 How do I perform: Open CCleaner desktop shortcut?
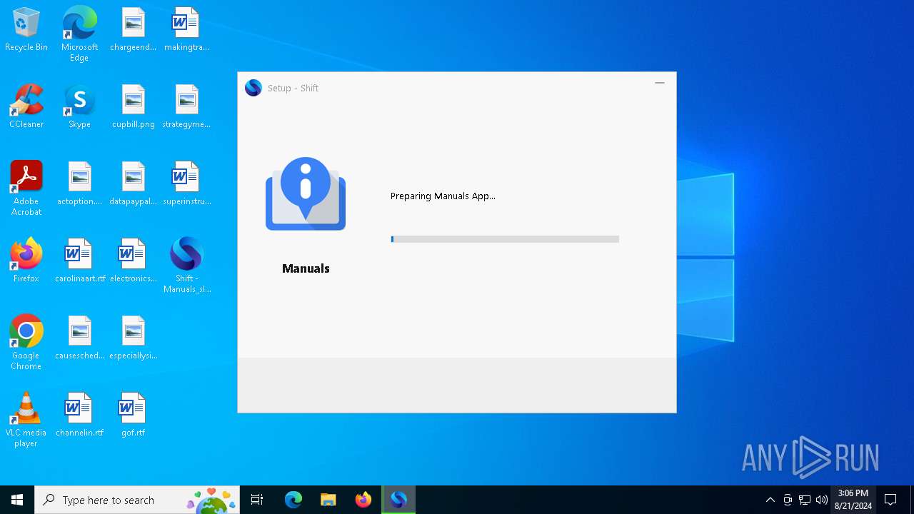26,107
